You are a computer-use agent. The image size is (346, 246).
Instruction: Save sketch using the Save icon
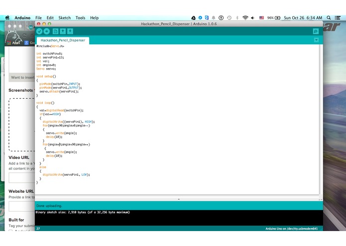[70, 31]
